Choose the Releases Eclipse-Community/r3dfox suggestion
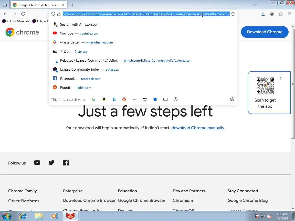The image size is (295, 221). pos(143,61)
